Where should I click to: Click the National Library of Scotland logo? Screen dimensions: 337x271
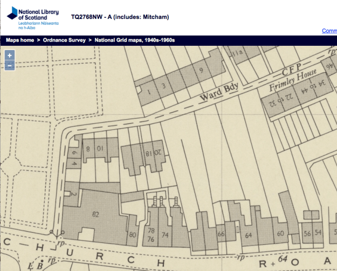(x=31, y=17)
